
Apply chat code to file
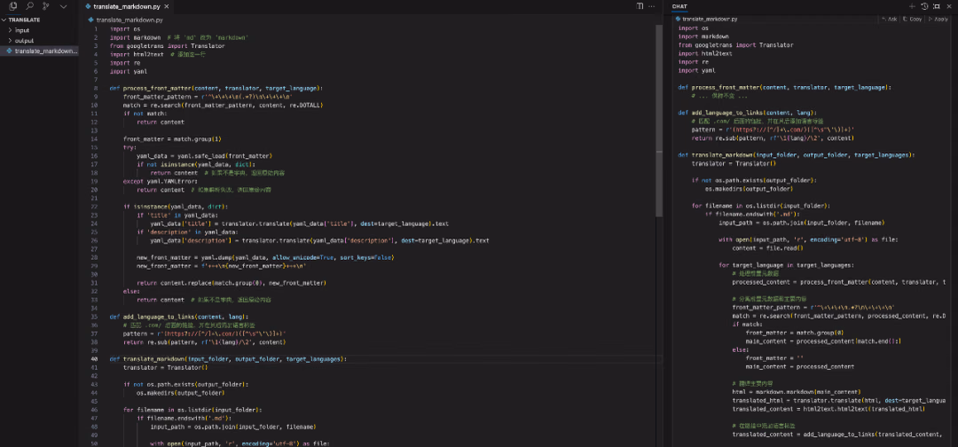pyautogui.click(x=938, y=19)
